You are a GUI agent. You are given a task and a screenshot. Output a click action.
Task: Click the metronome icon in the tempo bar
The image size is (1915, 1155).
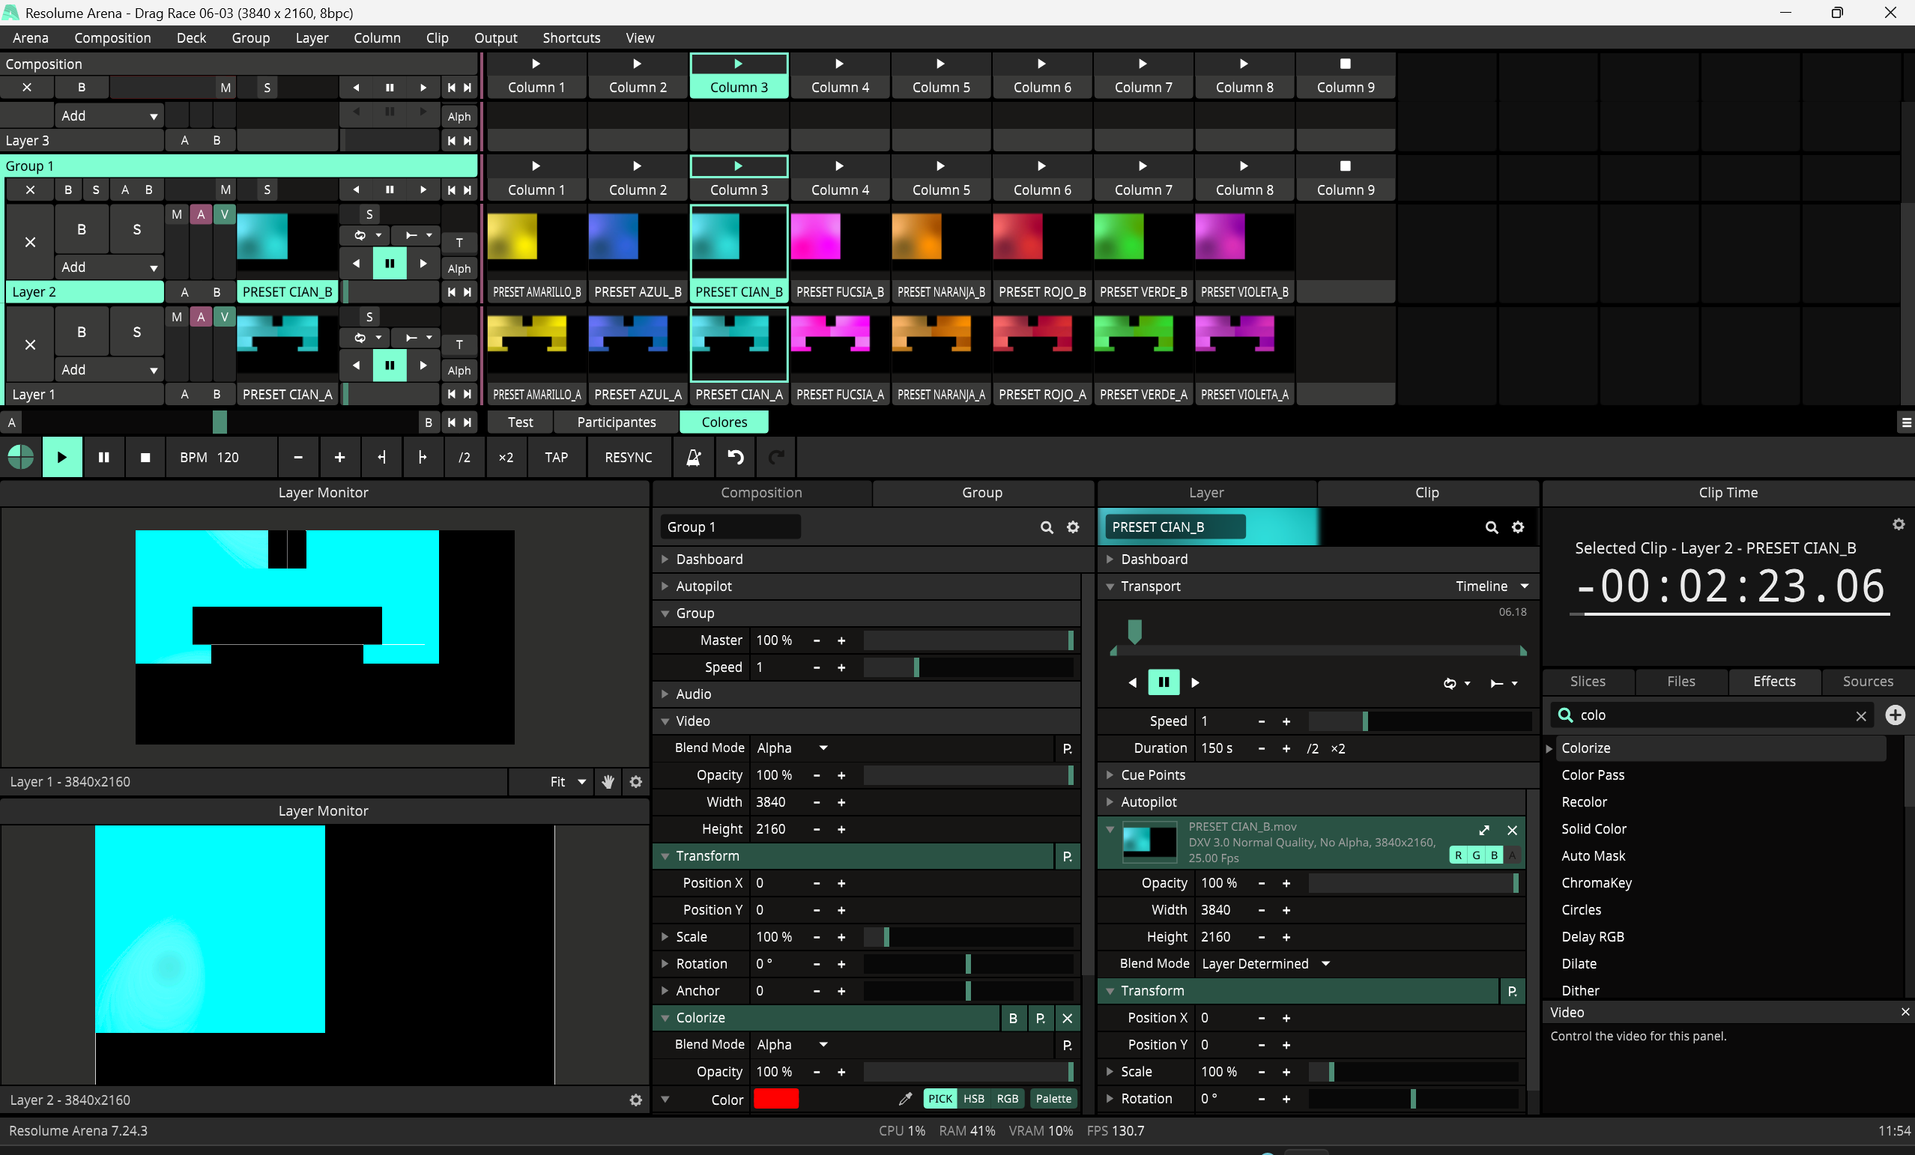(x=693, y=457)
